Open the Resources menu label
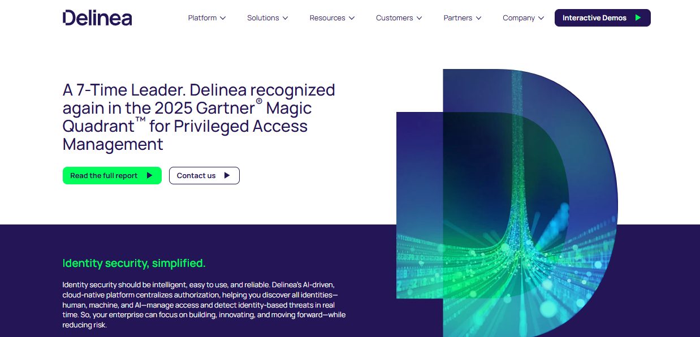 [x=327, y=18]
